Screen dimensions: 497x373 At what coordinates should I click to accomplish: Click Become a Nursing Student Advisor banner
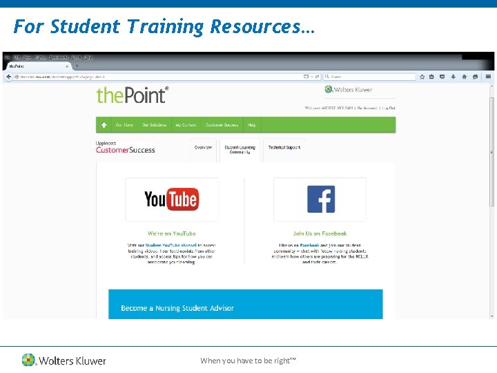point(246,304)
